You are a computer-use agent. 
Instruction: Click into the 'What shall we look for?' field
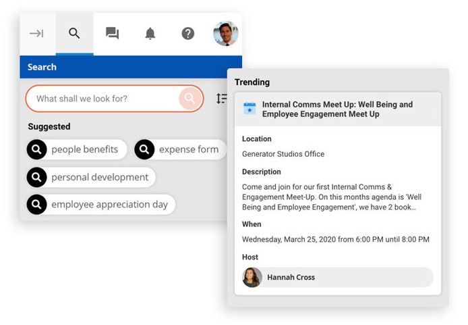105,99
